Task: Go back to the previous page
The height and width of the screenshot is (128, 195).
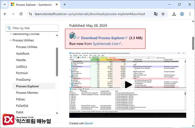Action: pyautogui.click(x=5, y=14)
